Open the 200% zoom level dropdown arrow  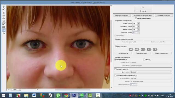point(20,90)
